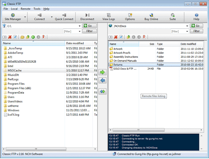Select the IcoFX.log file
The image size is (209, 159).
pyautogui.click(x=50, y=115)
